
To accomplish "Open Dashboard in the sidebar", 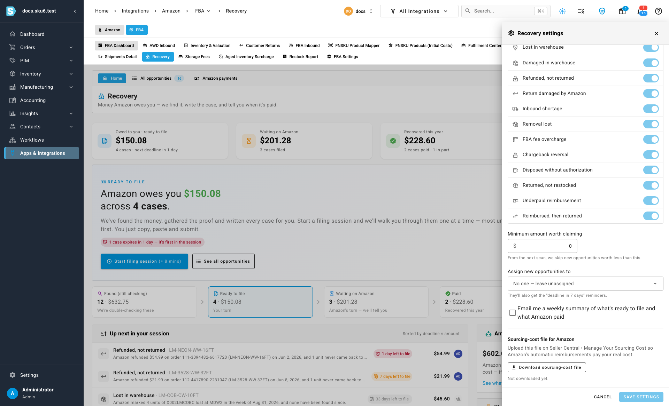I will point(42,34).
